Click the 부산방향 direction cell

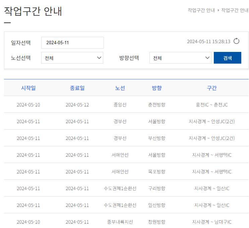tap(157, 138)
